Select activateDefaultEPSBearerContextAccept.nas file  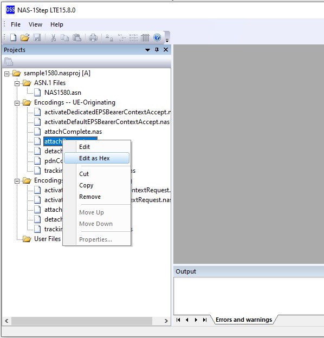click(107, 122)
